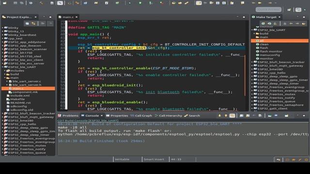Click the 'Smart Insert' status bar entry
This screenshot has height=174, width=310.
pos(154,159)
